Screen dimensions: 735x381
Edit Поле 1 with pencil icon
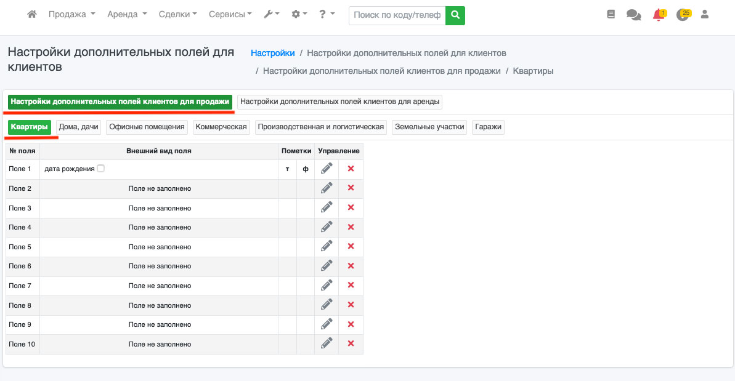[327, 169]
